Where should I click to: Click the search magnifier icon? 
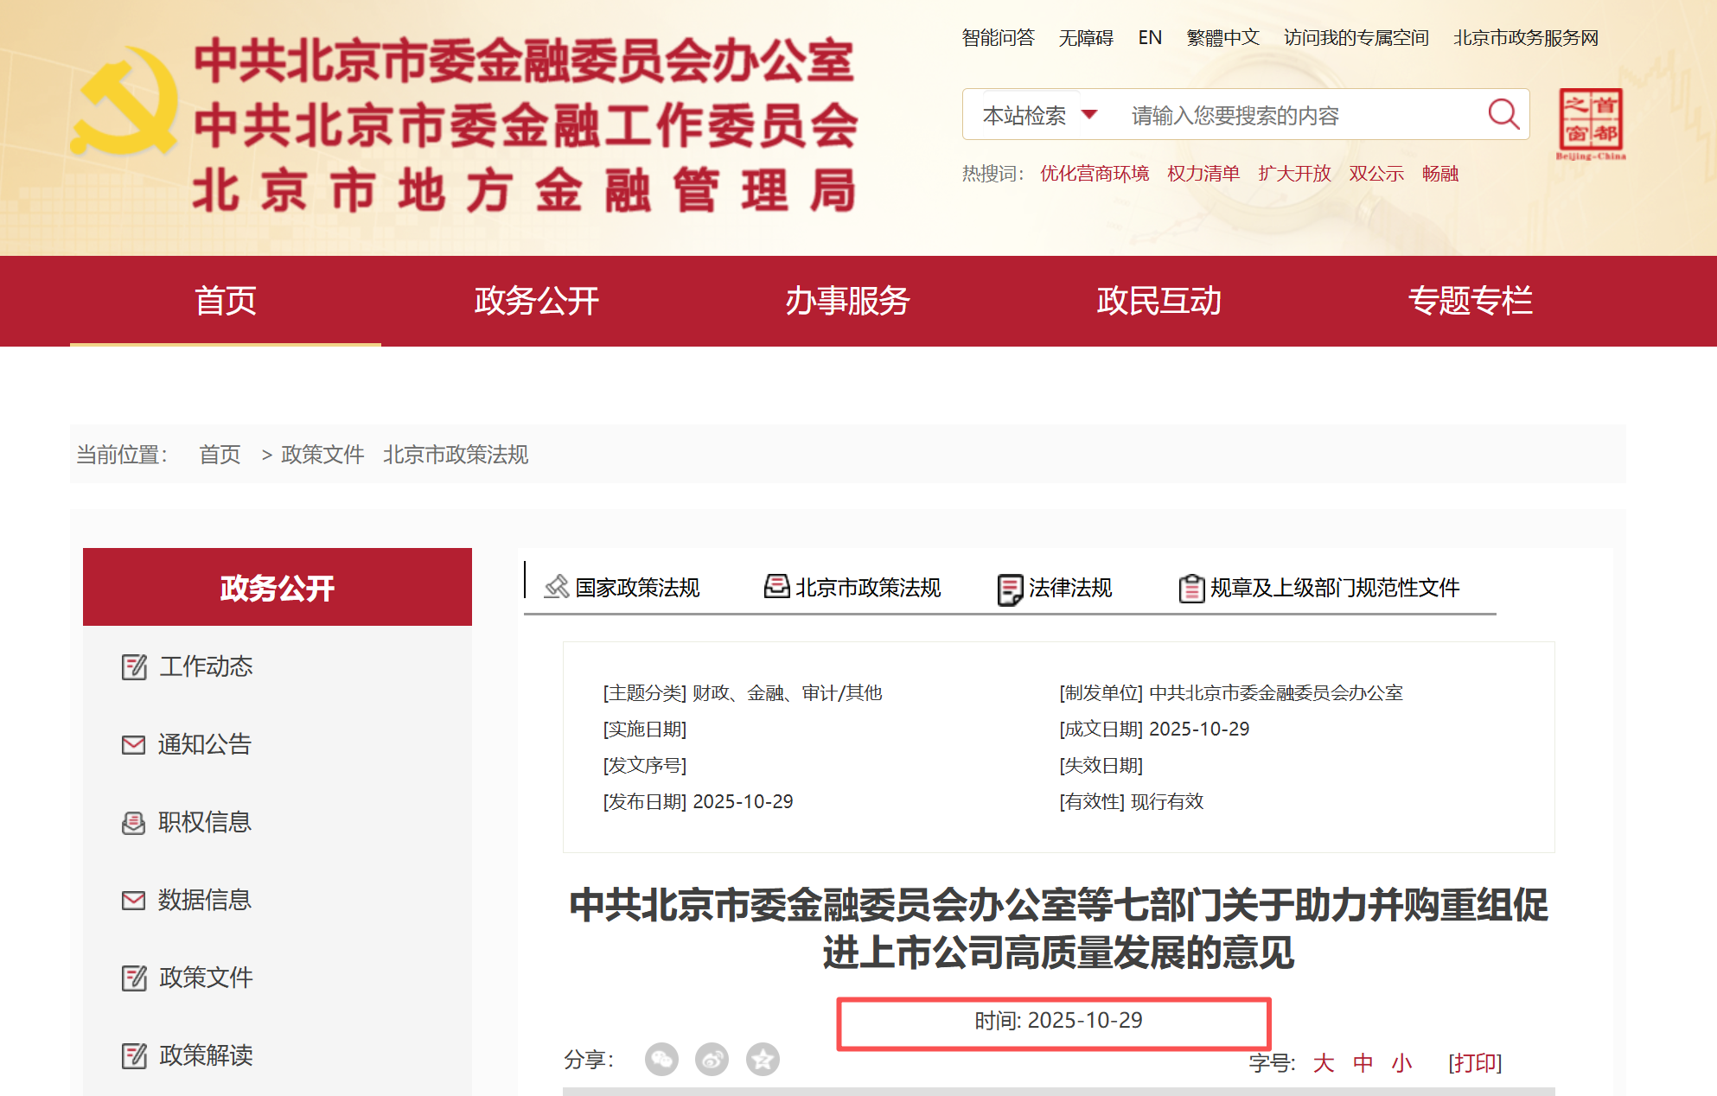coord(1504,113)
